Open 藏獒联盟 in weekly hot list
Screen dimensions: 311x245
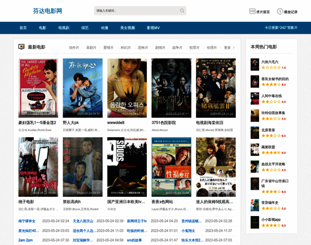(268, 147)
